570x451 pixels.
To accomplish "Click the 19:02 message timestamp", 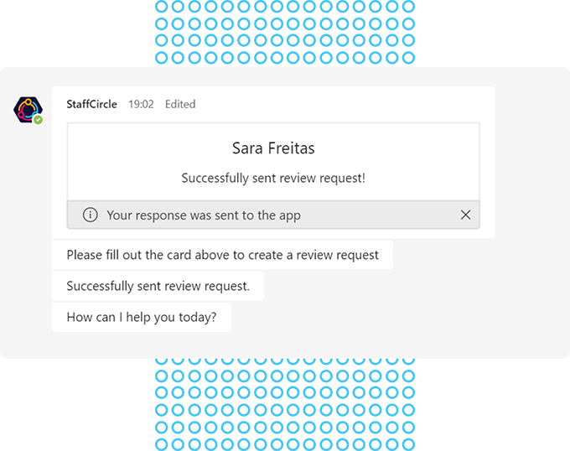I will 141,104.
